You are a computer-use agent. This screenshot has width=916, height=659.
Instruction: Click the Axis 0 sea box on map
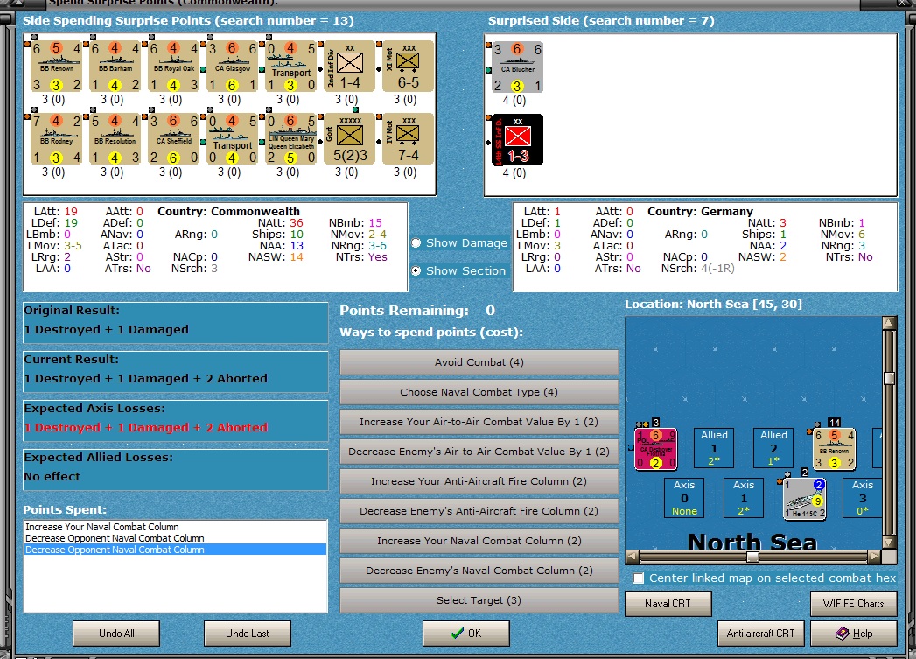[x=684, y=498]
